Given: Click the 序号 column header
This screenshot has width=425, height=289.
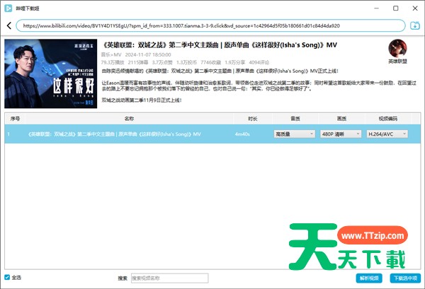Looking at the screenshot, I should click(15, 119).
